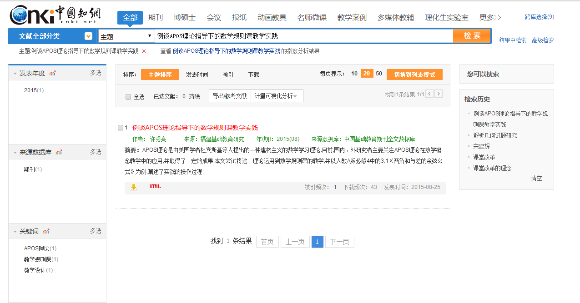Open the 来源数据库 chart icon
580x303 pixels.
click(x=59, y=152)
